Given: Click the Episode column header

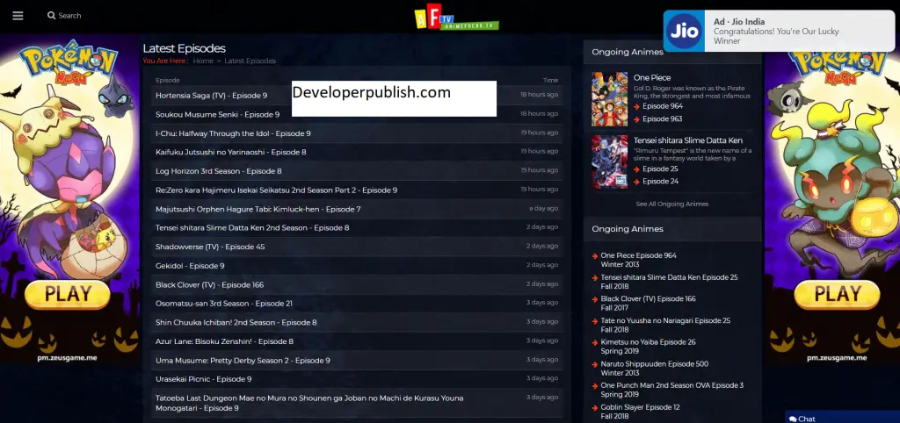Looking at the screenshot, I should coord(168,80).
